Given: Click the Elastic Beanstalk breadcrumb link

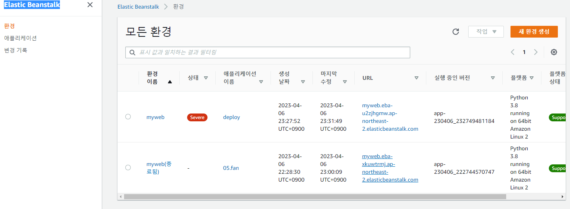Looking at the screenshot, I should [x=138, y=7].
